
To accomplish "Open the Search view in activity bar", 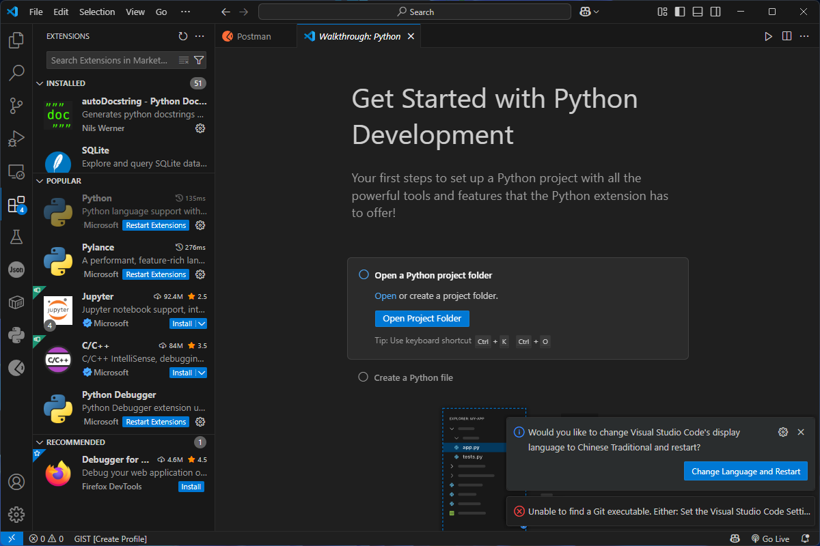I will pyautogui.click(x=16, y=73).
